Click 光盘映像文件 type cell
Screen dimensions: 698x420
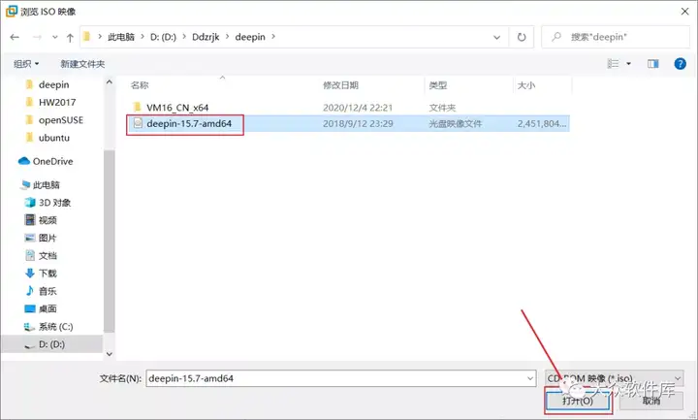pyautogui.click(x=455, y=124)
